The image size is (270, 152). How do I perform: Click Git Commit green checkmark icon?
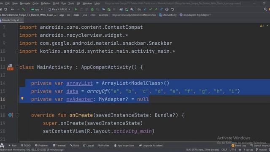(151, 9)
